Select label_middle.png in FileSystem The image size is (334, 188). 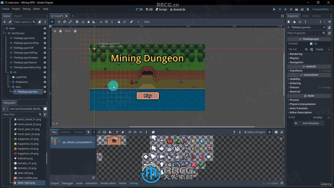27,178
